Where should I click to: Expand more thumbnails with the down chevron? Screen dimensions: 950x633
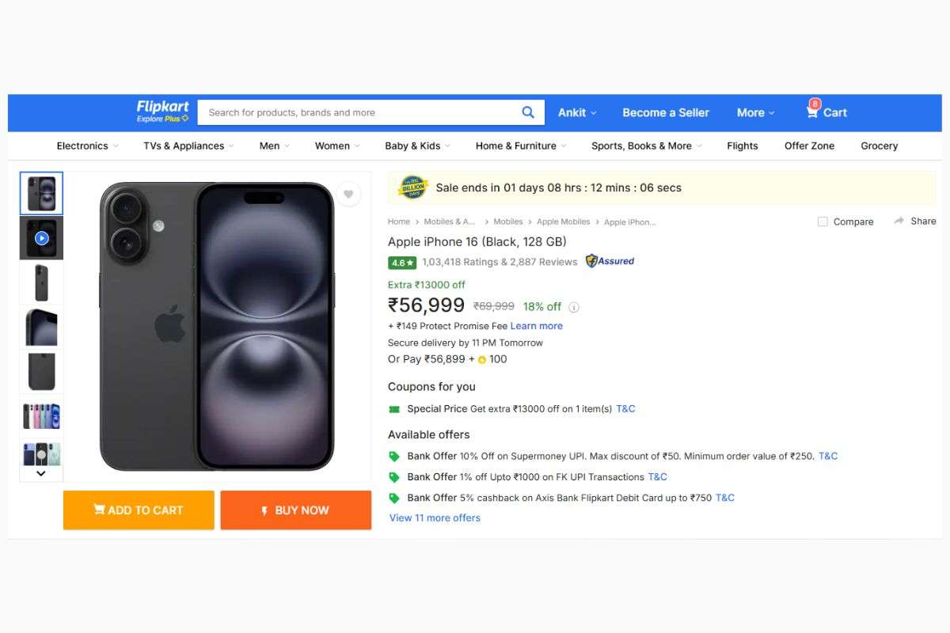[x=41, y=472]
